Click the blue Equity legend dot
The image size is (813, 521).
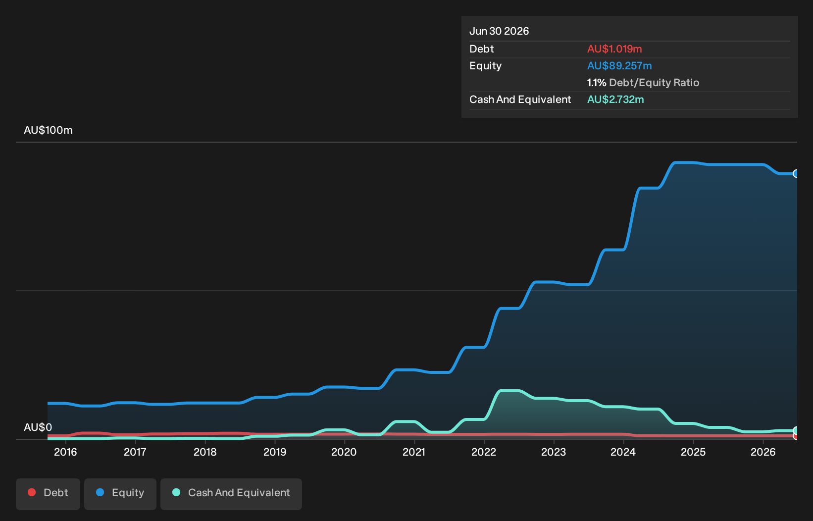[x=100, y=492]
